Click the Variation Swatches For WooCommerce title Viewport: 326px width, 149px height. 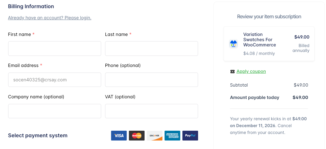259,40
